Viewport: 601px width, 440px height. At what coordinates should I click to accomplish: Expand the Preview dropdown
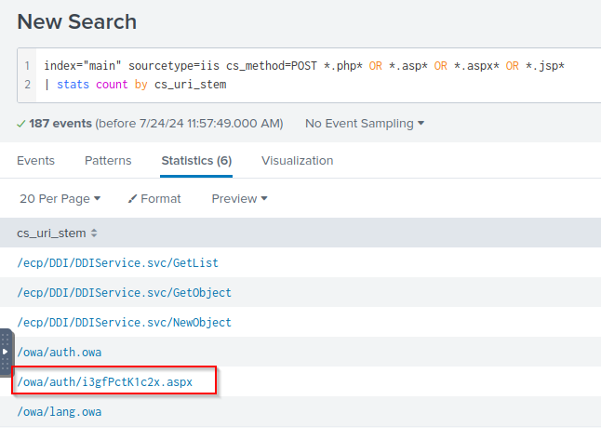(239, 198)
